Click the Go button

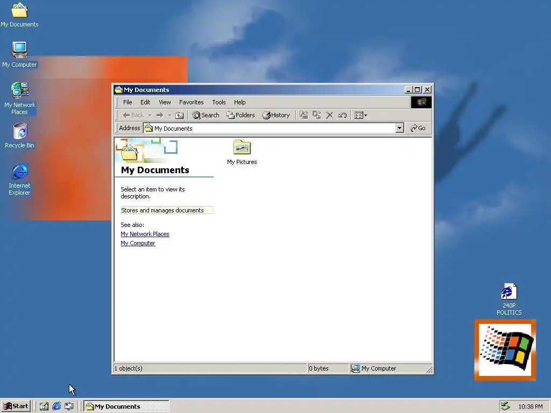tap(418, 128)
